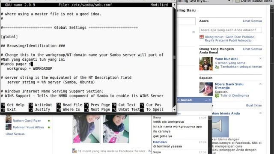274x154 pixels.
Task: Click the #tanda pagar d line in nano
Action: [17, 64]
